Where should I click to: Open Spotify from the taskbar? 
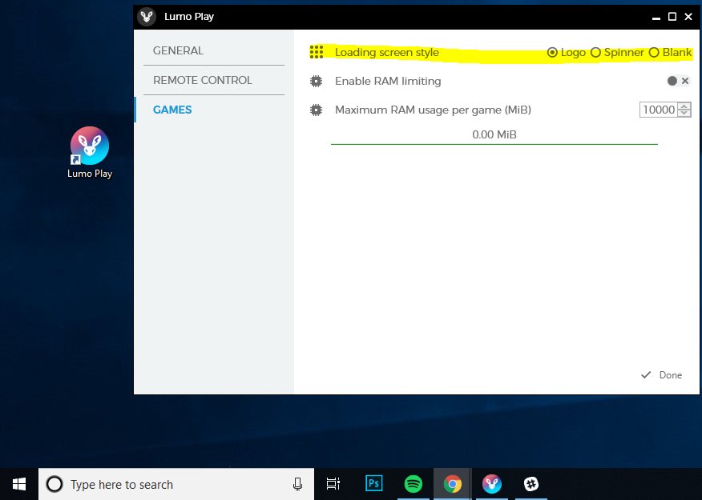click(x=414, y=484)
